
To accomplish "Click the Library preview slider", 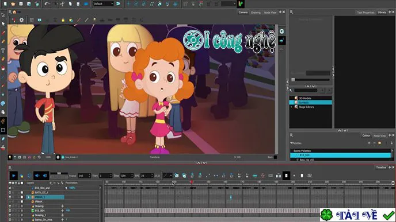I will click(x=311, y=80).
